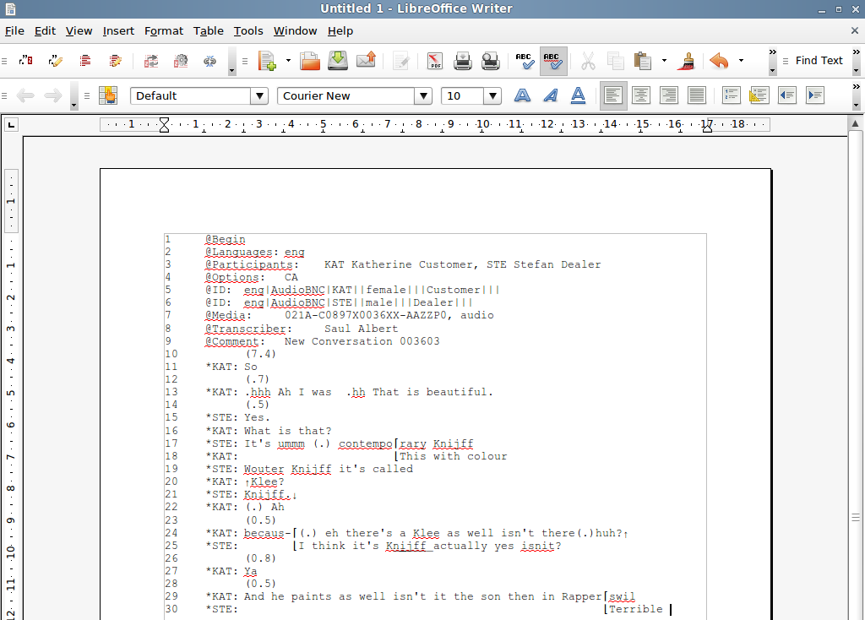This screenshot has width=865, height=620.
Task: Open the Table menu
Action: pos(209,31)
